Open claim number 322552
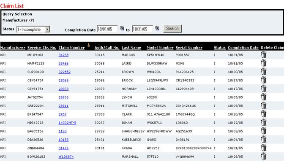 click(65, 72)
